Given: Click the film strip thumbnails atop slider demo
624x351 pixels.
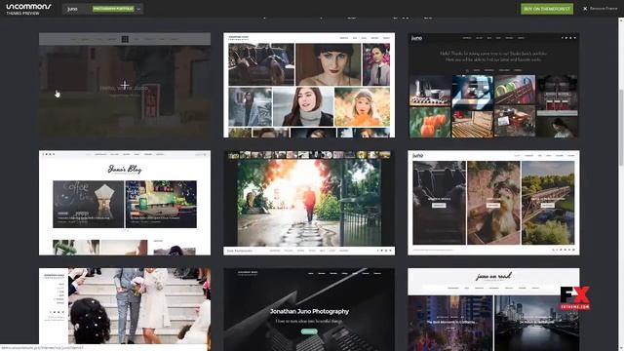Looking at the screenshot, I should [309, 155].
